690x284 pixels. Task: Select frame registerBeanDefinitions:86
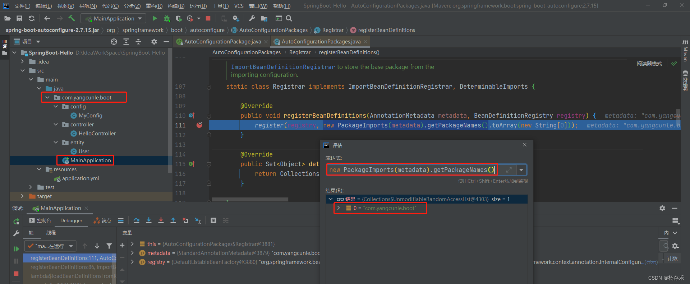[70, 267]
